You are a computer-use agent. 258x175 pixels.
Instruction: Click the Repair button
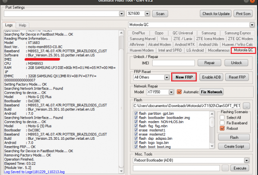pyautogui.click(x=209, y=63)
